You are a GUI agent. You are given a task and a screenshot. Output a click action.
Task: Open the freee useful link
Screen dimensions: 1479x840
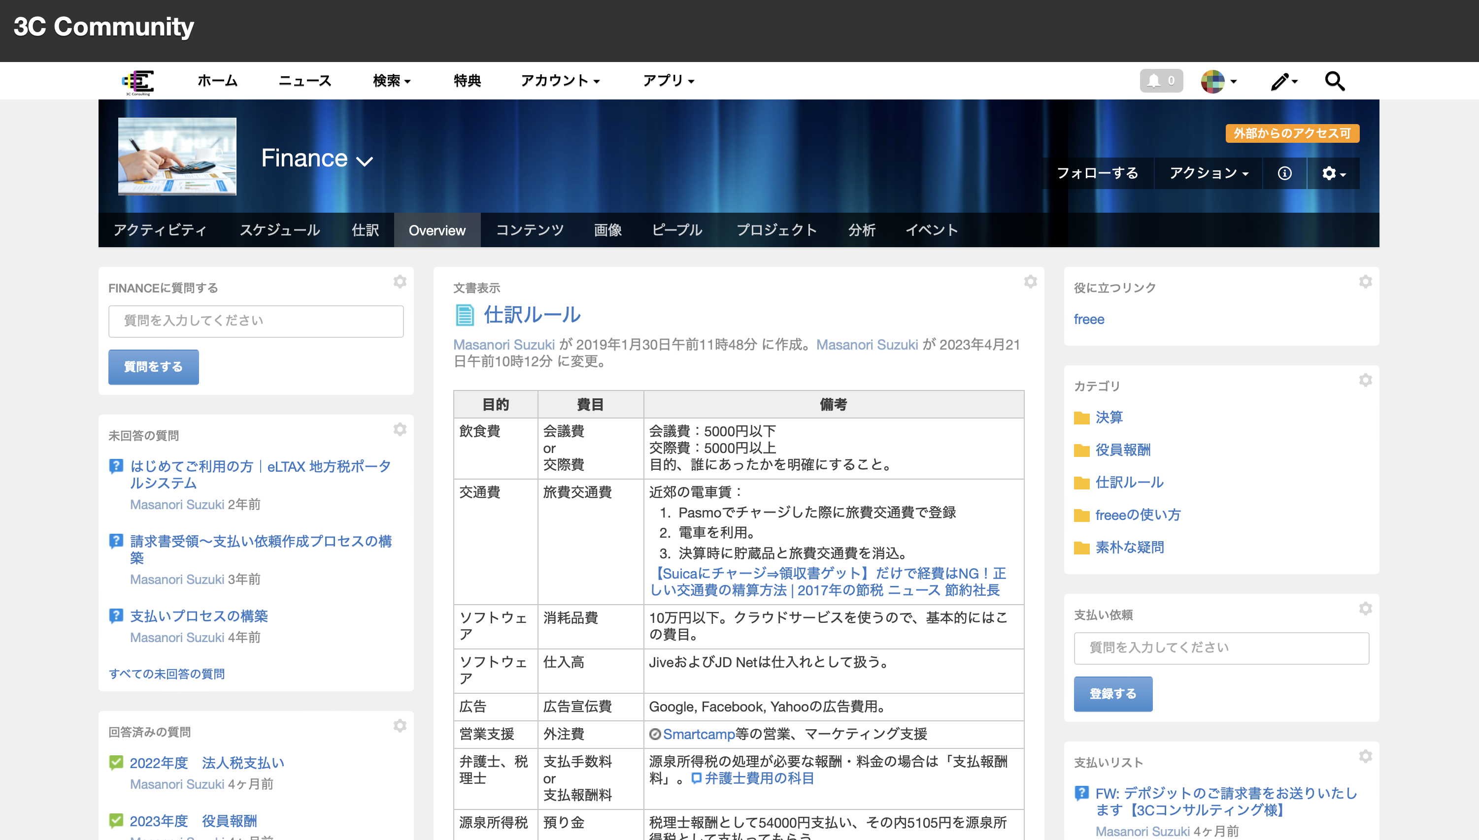click(x=1088, y=319)
